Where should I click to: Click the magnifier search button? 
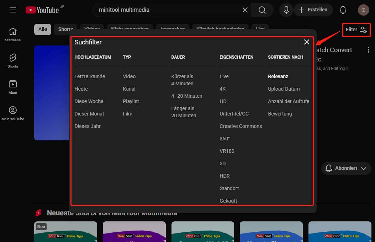point(262,10)
